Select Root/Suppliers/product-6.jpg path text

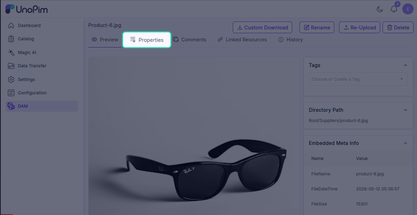[338, 121]
